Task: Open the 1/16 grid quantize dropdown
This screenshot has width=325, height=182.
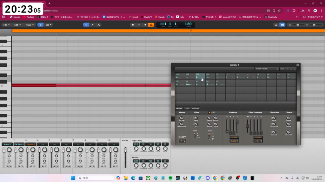Action: pos(49,25)
